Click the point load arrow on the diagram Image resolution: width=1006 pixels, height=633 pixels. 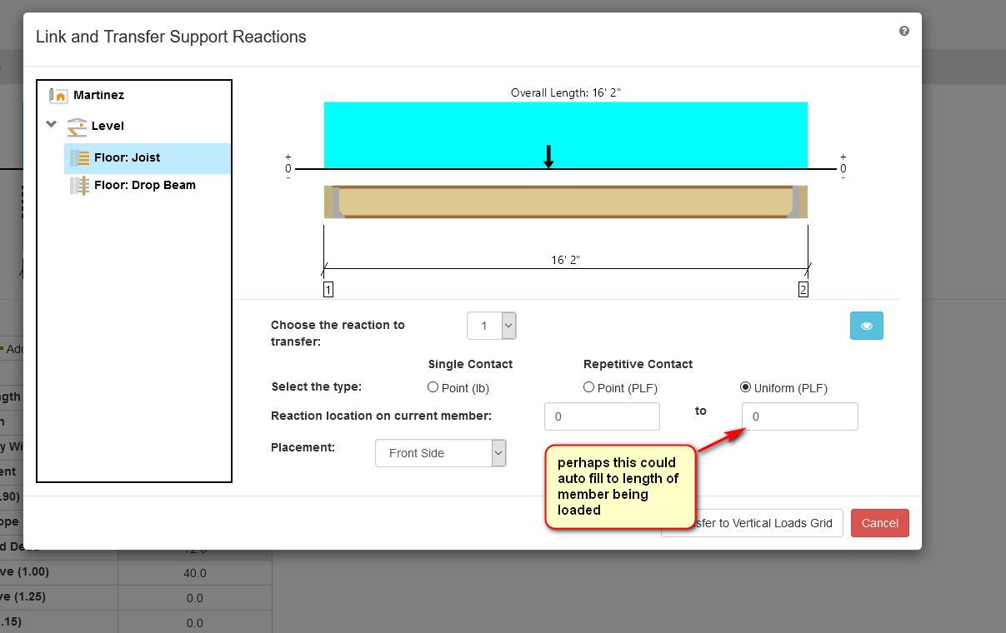[548, 157]
